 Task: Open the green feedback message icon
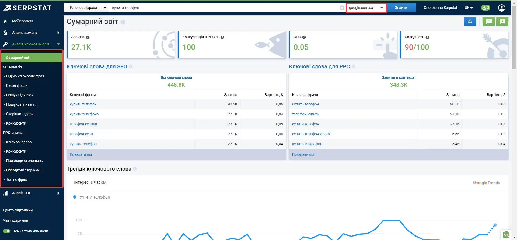tap(488, 22)
